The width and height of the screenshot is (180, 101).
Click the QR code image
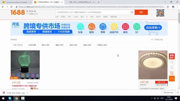[x=160, y=13]
